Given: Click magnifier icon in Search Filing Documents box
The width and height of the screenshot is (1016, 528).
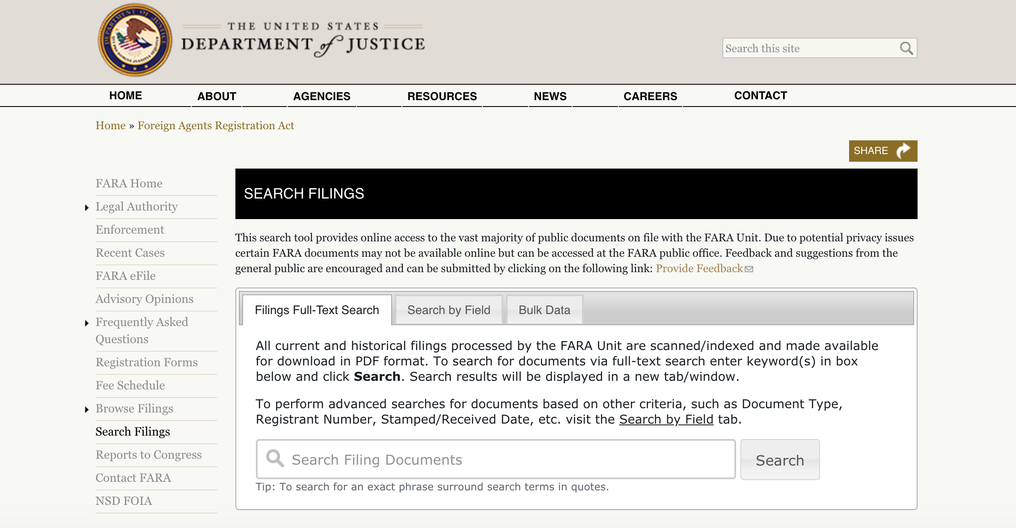Looking at the screenshot, I should pyautogui.click(x=275, y=459).
